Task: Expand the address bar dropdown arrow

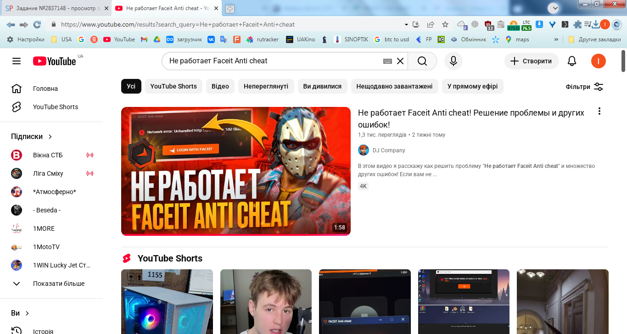Action: tap(406, 25)
